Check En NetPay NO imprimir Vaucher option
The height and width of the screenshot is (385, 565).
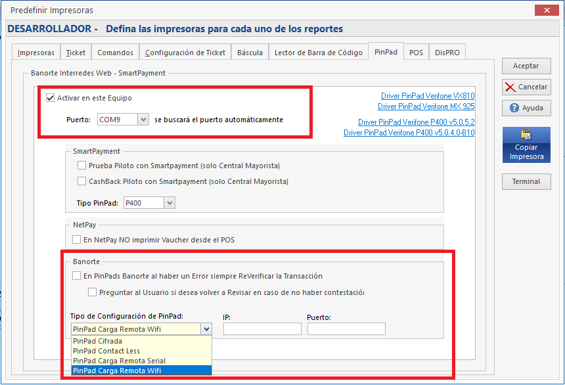76,240
